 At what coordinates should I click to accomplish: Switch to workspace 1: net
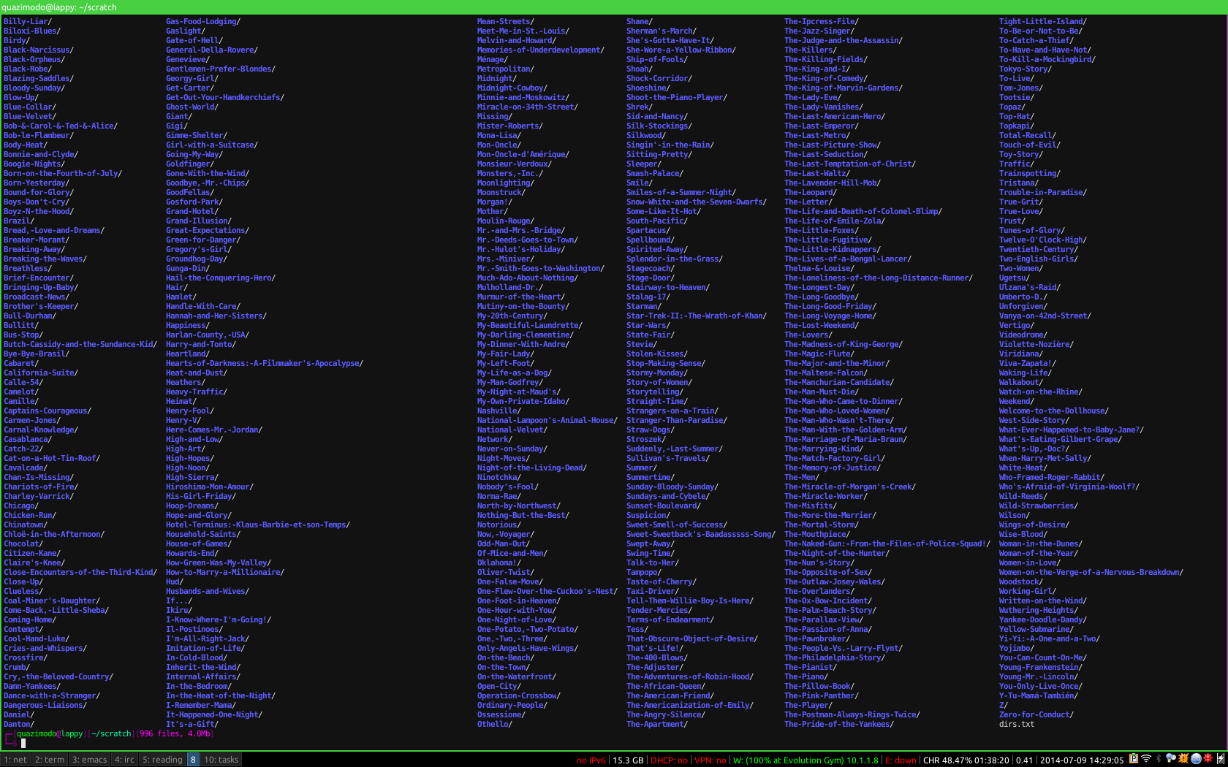coord(15,760)
